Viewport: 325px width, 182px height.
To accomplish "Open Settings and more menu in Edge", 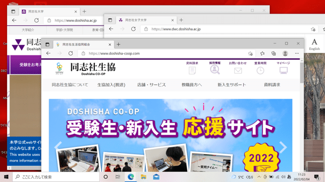I will [297, 53].
